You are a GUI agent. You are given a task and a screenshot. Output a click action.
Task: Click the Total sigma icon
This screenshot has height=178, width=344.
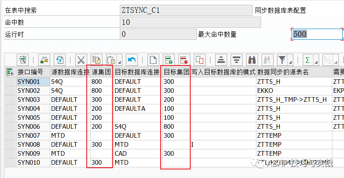[308, 60]
